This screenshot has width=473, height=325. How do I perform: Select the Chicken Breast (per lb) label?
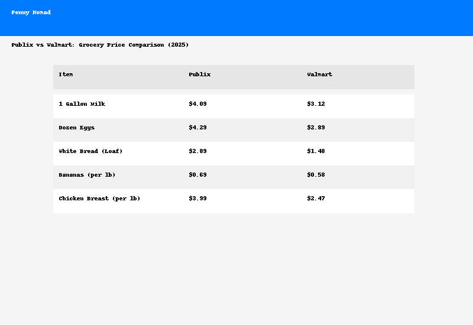pos(99,199)
